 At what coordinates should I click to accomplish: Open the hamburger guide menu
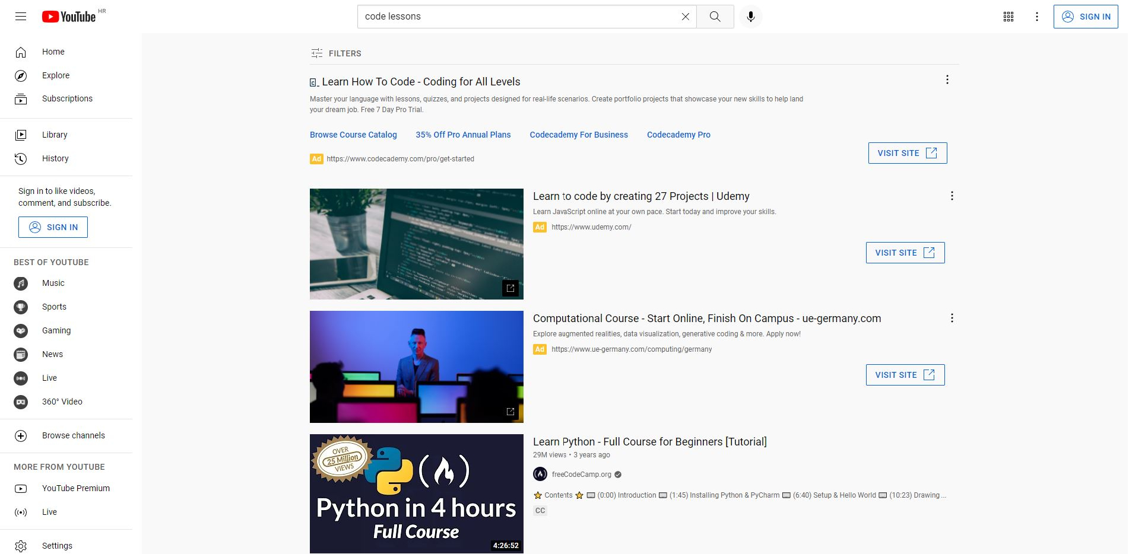(21, 17)
